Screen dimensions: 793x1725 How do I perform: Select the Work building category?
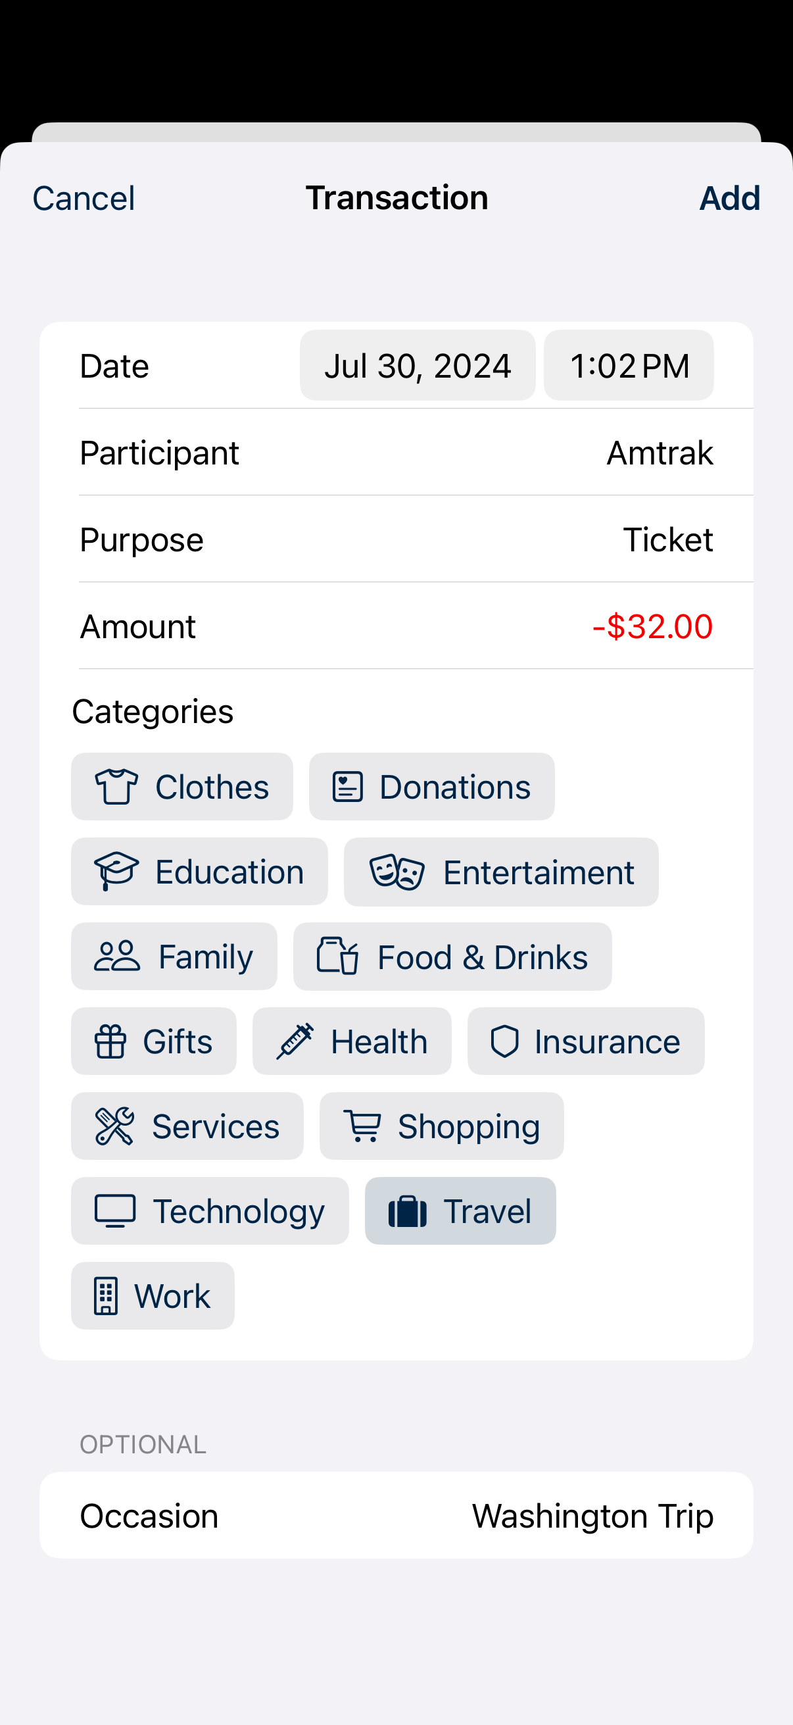[153, 1296]
